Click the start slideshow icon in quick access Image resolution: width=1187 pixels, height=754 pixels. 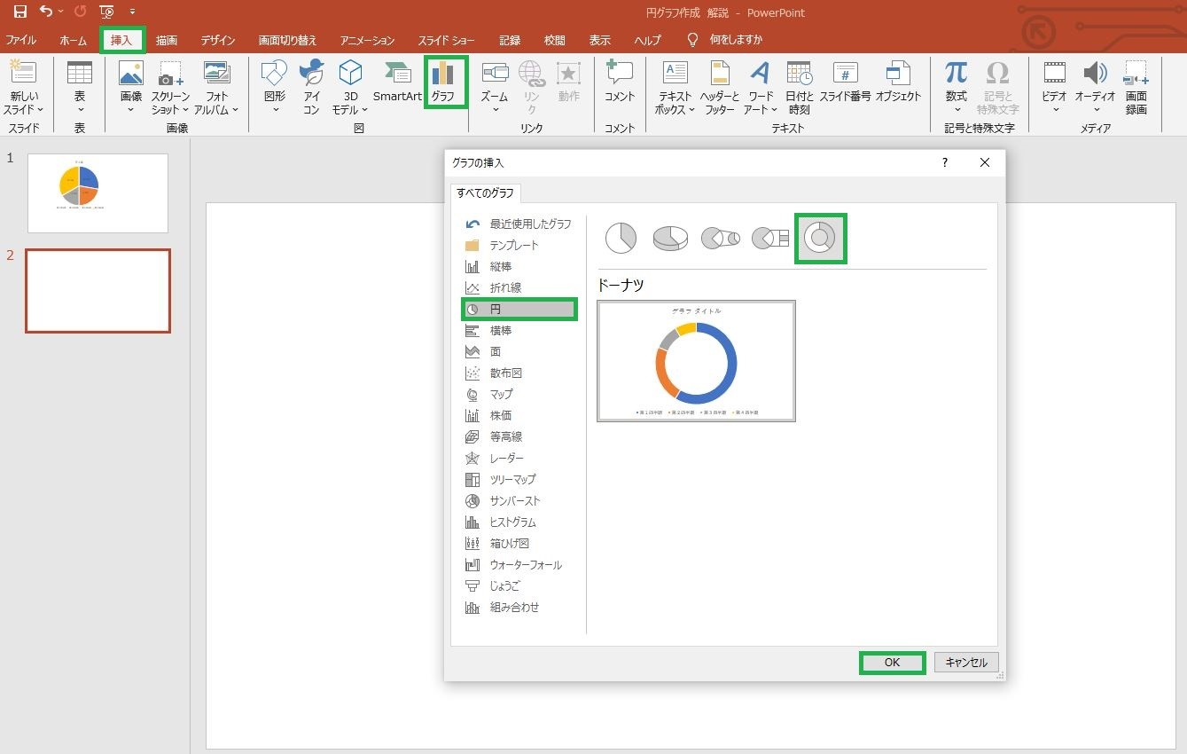[x=107, y=12]
